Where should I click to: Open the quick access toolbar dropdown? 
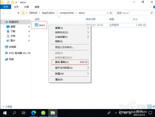click(16, 2)
